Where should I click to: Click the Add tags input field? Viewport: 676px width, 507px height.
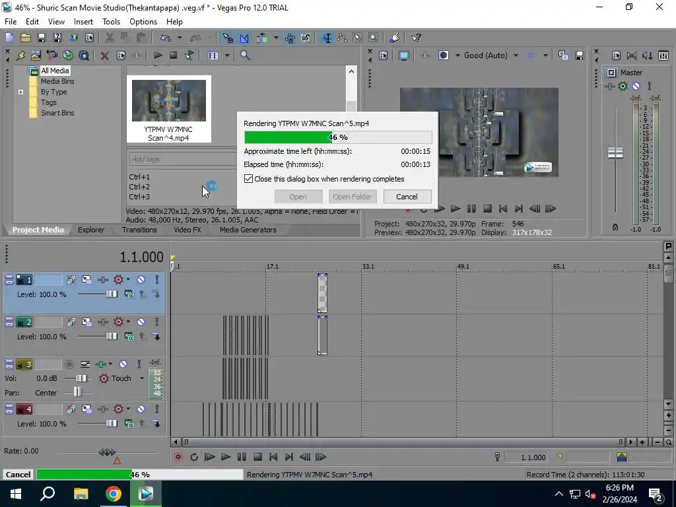(x=184, y=159)
